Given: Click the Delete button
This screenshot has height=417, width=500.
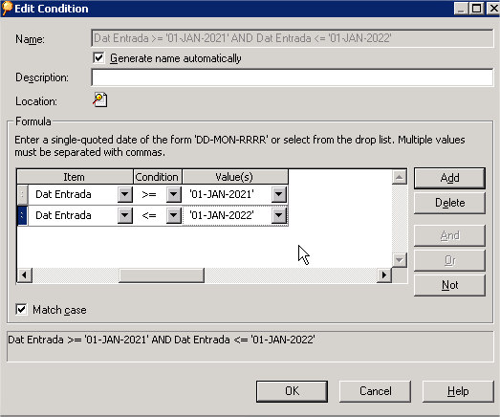Looking at the screenshot, I should [x=449, y=203].
